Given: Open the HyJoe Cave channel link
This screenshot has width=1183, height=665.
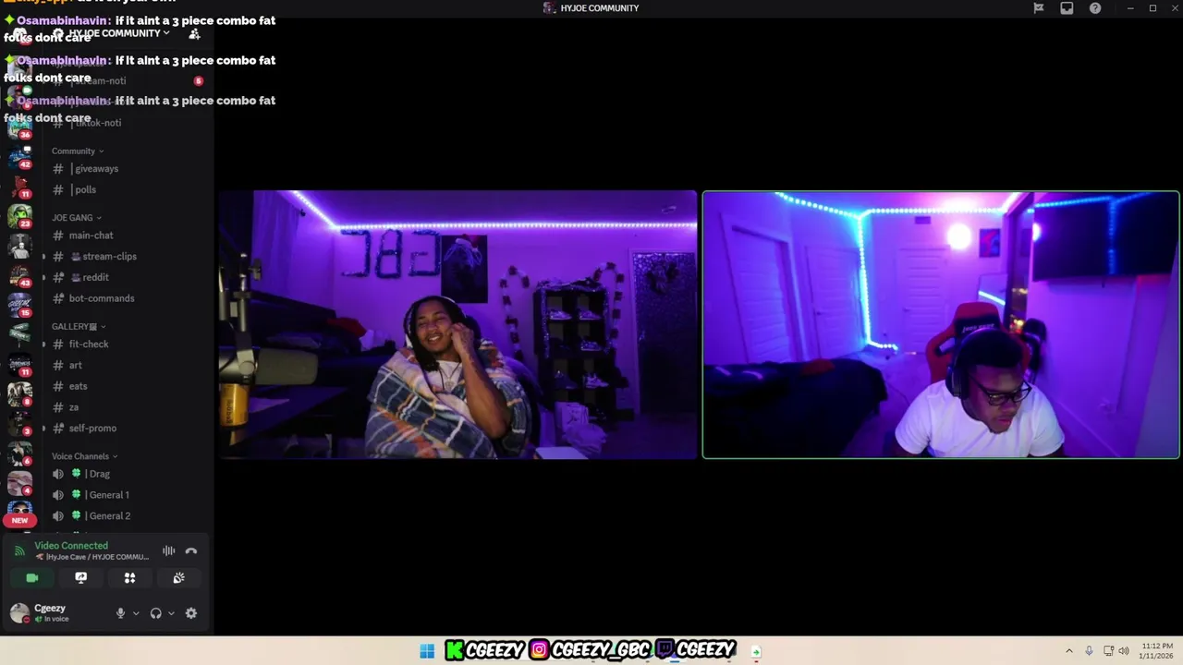Looking at the screenshot, I should coord(91,557).
